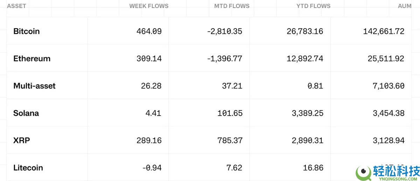420x181 pixels.
Task: Click the XRP row label
Action: click(x=21, y=140)
